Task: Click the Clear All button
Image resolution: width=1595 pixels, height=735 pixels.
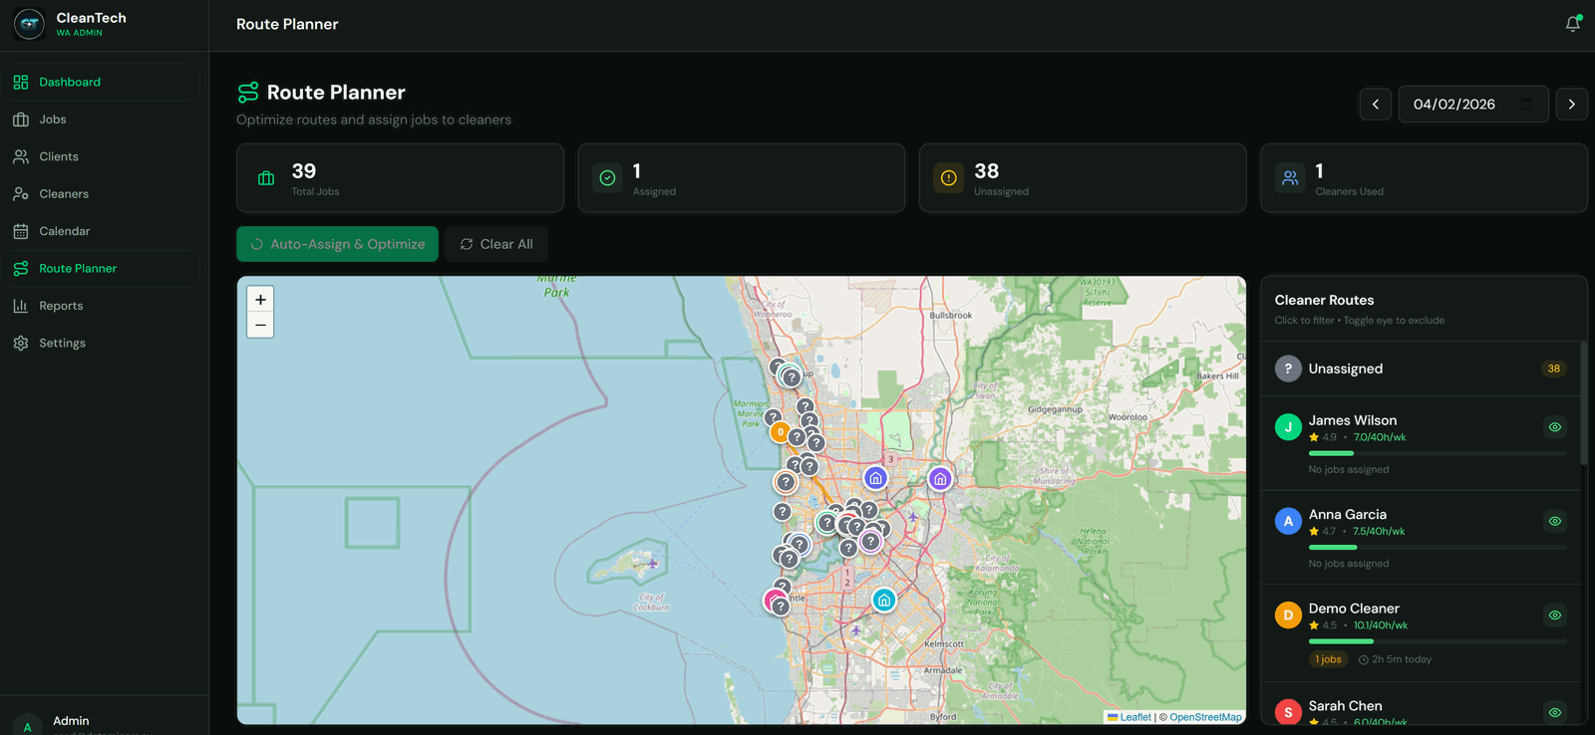Action: (x=496, y=244)
